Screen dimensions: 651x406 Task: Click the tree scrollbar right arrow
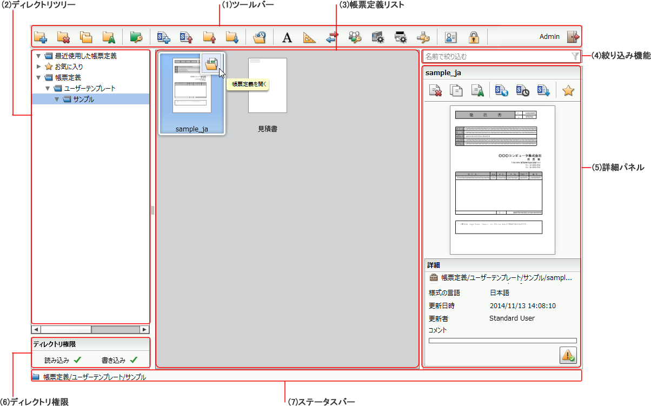click(x=144, y=329)
